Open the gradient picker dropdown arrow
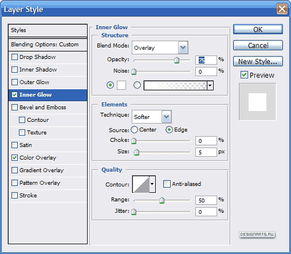 click(x=210, y=85)
